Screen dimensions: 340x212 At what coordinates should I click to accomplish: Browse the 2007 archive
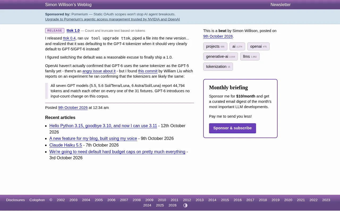coord(124,200)
